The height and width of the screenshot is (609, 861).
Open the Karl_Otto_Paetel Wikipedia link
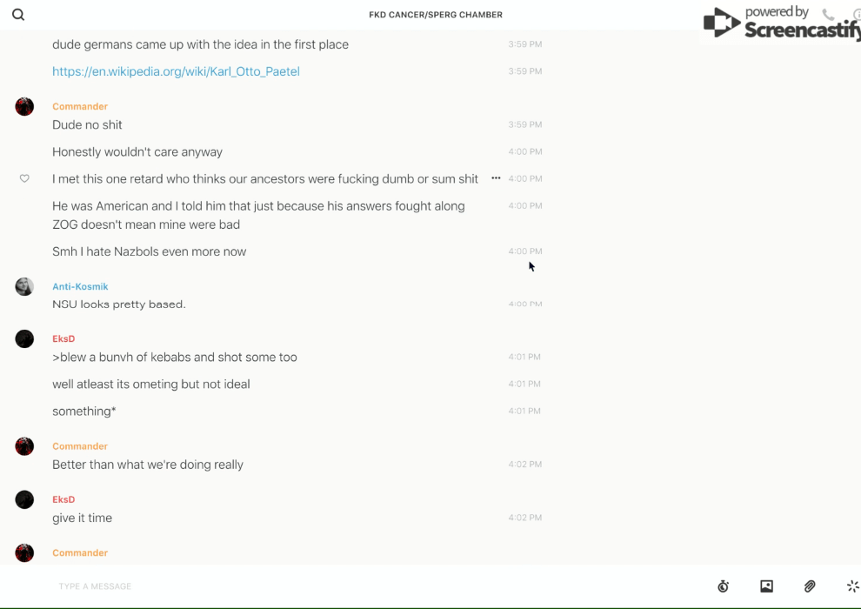(176, 71)
